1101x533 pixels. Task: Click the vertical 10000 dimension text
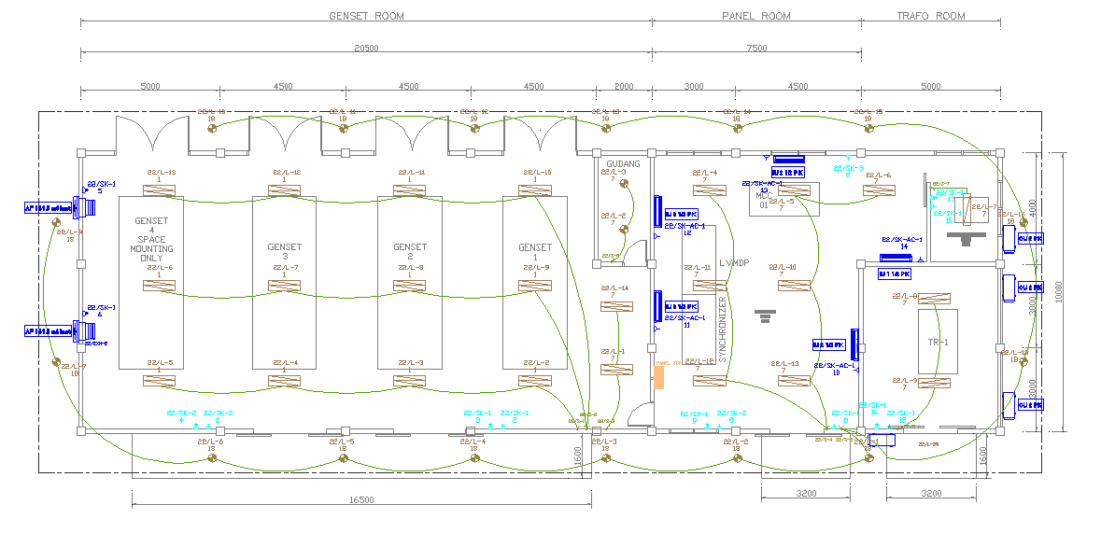click(1059, 291)
